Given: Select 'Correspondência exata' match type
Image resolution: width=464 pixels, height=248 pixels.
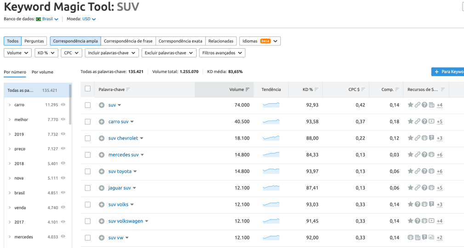Looking at the screenshot, I should pos(180,41).
